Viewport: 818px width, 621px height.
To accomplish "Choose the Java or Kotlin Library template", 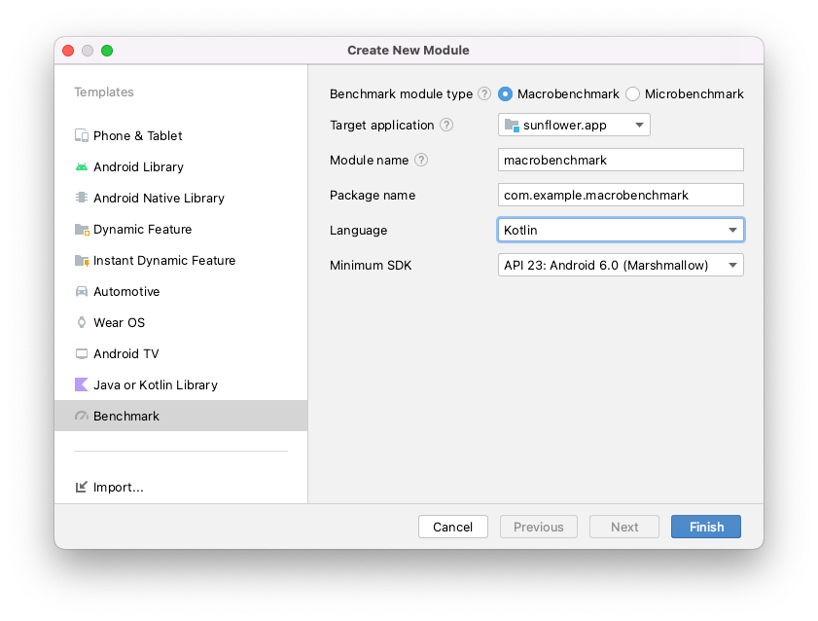I will (x=181, y=384).
